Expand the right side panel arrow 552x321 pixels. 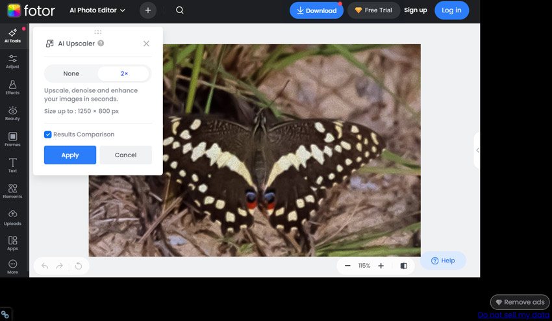[477, 150]
